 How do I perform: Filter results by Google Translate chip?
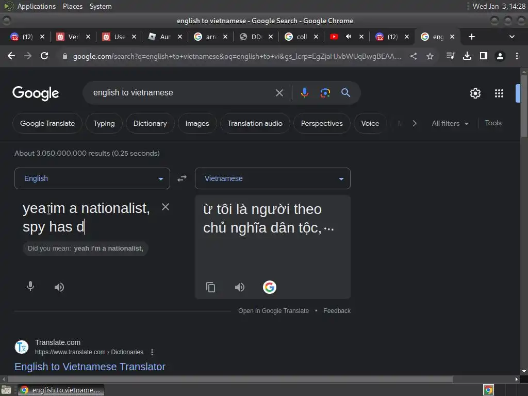click(47, 123)
